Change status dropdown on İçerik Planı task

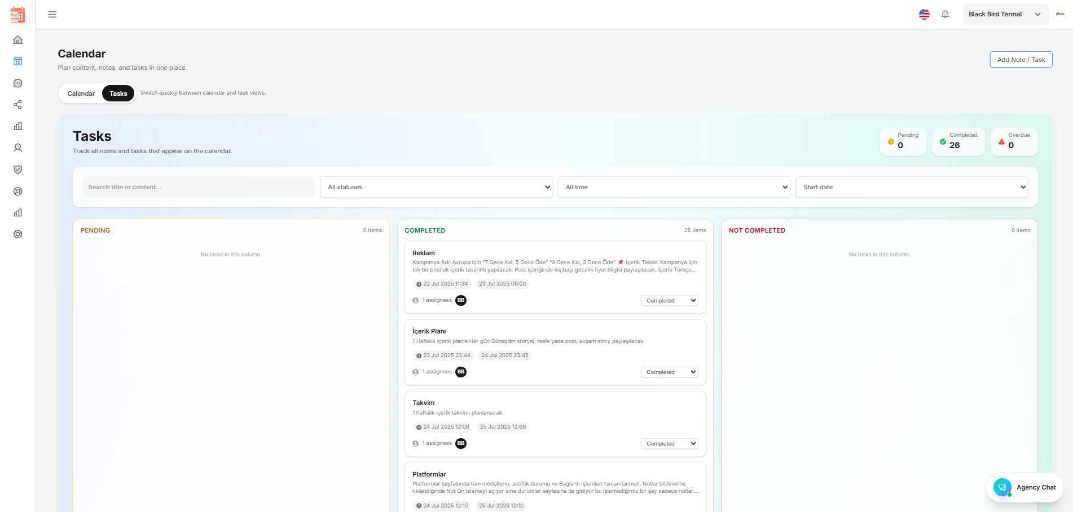pyautogui.click(x=670, y=372)
